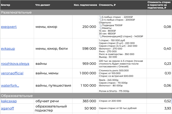172x114 pixels.
Task: Open the roozhkova.olesya blogger link
Action: point(15,64)
